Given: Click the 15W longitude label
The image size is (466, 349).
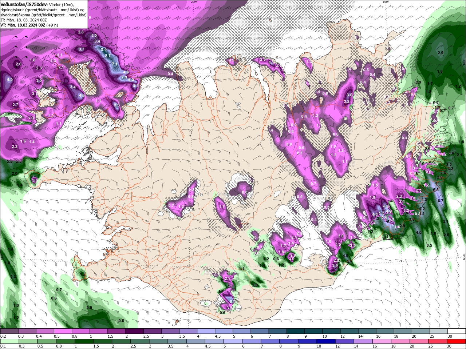Looking at the screenshot, I should pyautogui.click(x=386, y=2).
